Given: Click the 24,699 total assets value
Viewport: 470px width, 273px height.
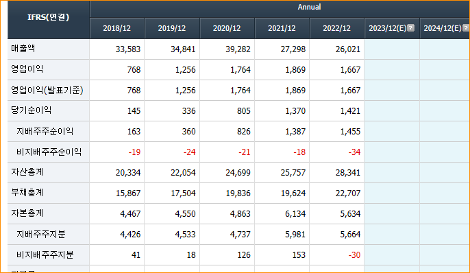Looking at the screenshot, I should coord(238,173).
